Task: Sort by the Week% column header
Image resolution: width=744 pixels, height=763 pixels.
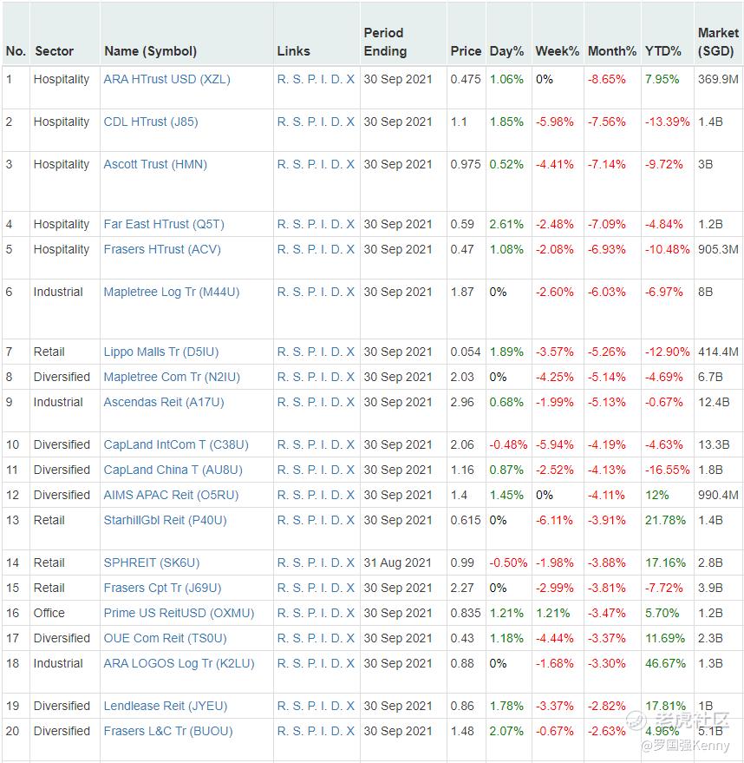Action: pos(557,51)
